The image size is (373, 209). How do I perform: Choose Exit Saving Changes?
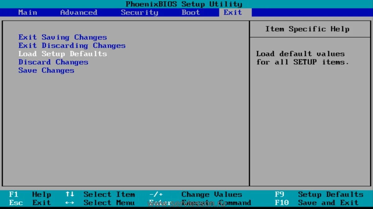(62, 37)
